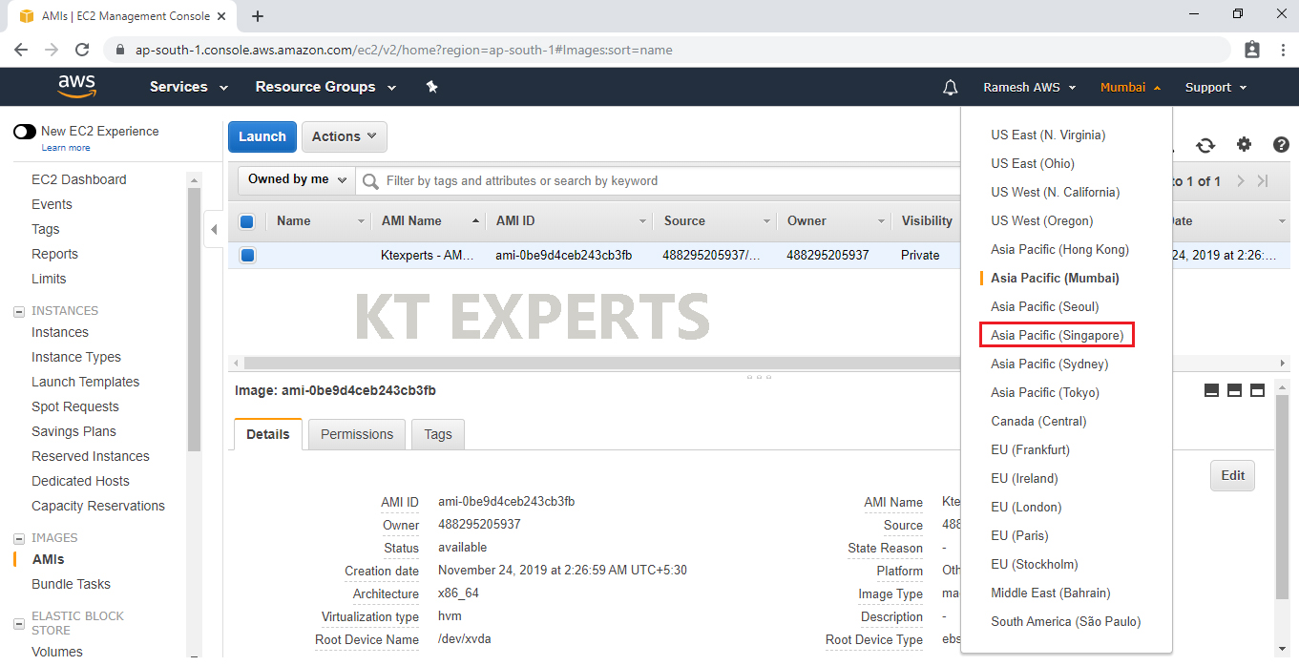Collapse the ELASTIC BLOCK STORE section
1299x666 pixels.
click(x=18, y=623)
